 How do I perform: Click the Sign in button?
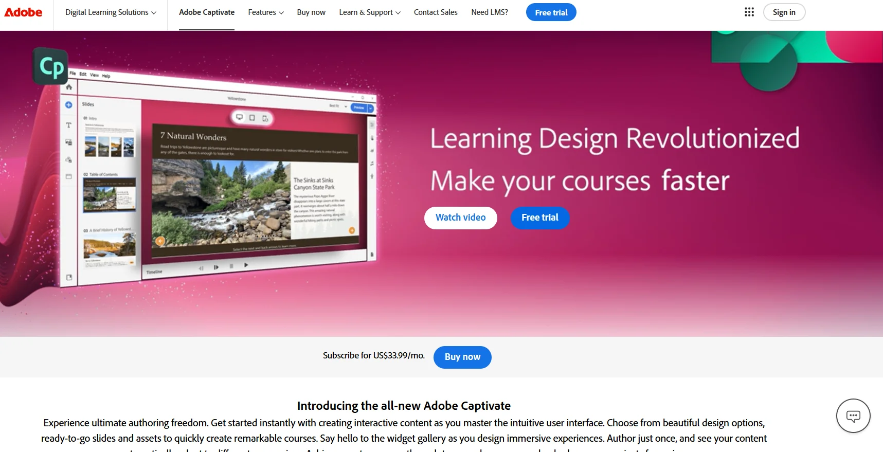pyautogui.click(x=784, y=12)
